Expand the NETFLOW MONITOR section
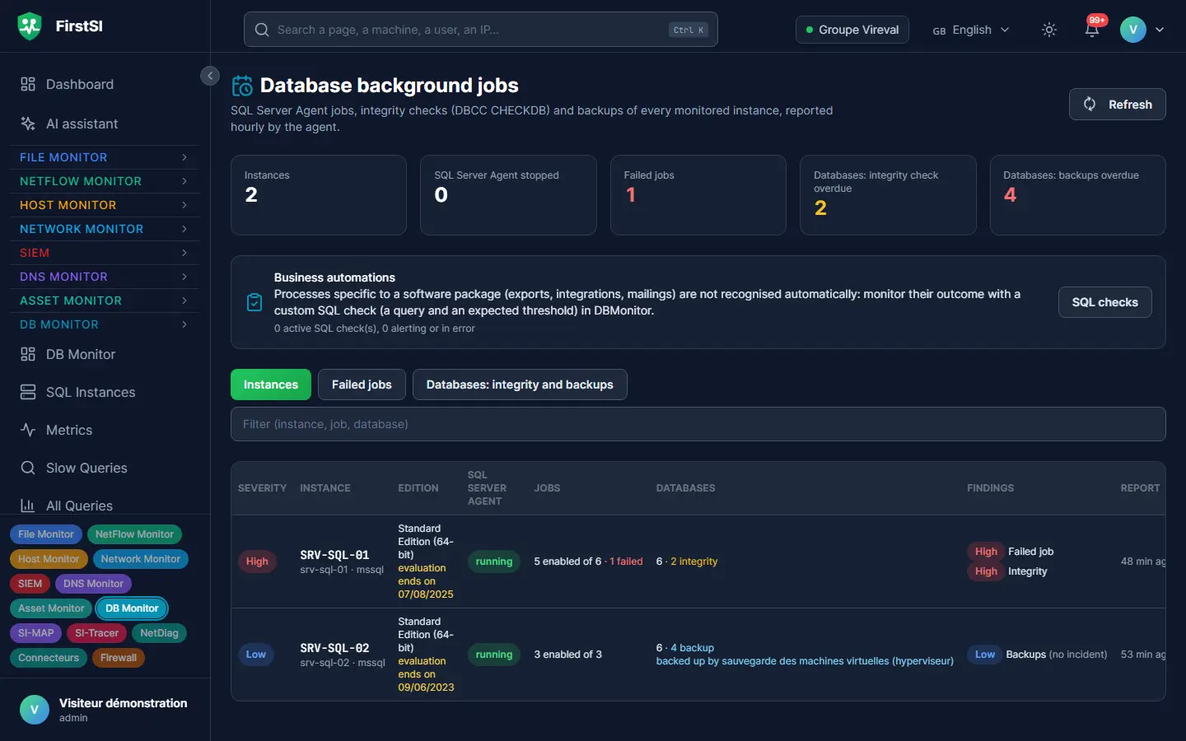The height and width of the screenshot is (741, 1186). (x=105, y=181)
